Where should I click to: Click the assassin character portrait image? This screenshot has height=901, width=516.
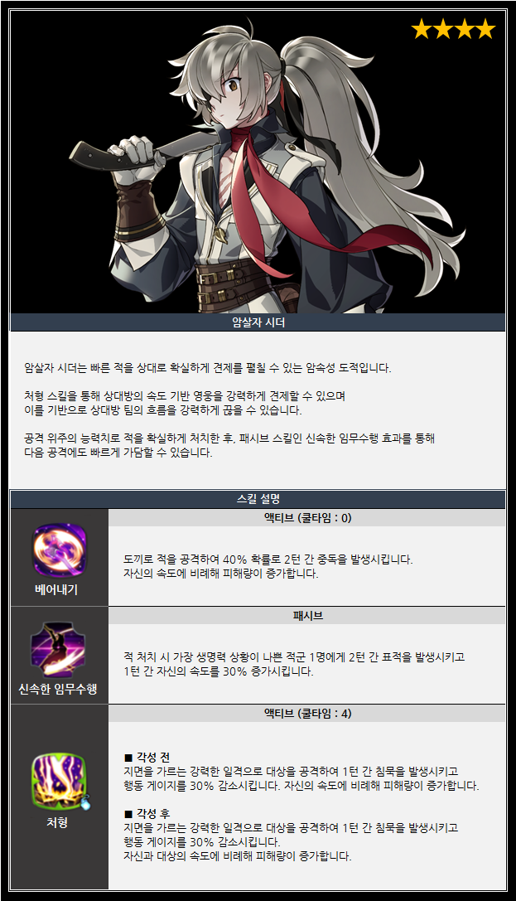point(258,162)
